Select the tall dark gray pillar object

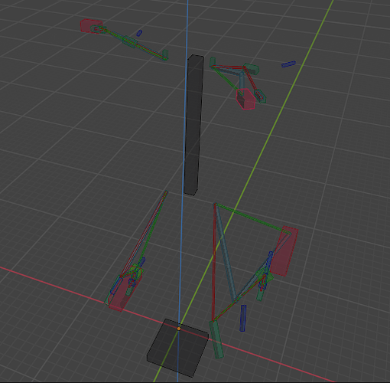194,125
